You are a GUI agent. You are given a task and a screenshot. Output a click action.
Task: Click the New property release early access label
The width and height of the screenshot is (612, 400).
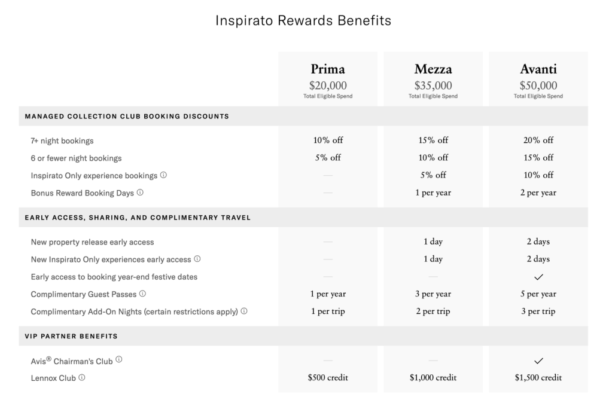tap(92, 242)
